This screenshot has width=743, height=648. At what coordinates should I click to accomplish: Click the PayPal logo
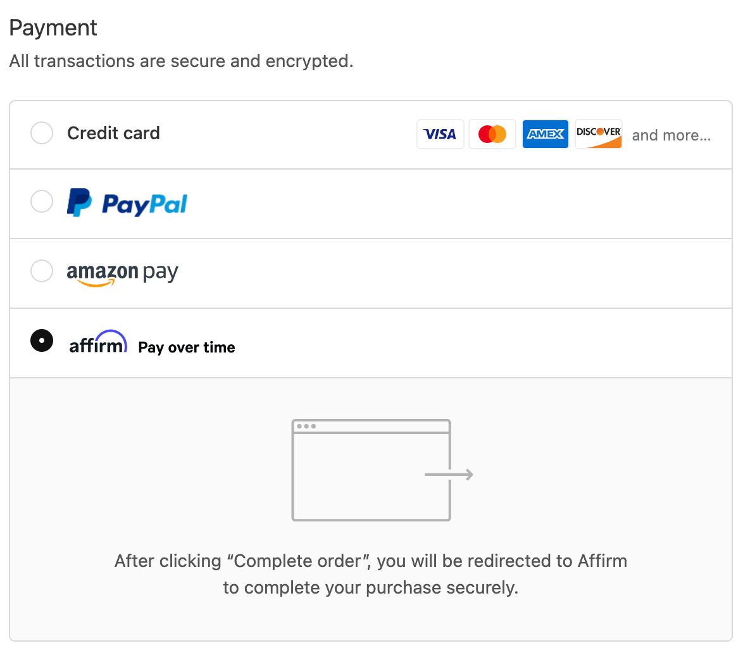127,202
